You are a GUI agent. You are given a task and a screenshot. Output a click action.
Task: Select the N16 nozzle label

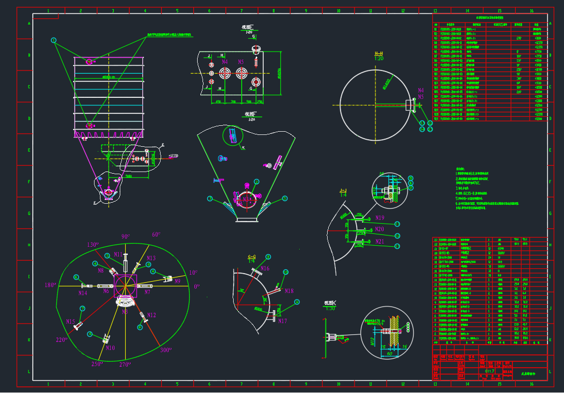point(265,268)
